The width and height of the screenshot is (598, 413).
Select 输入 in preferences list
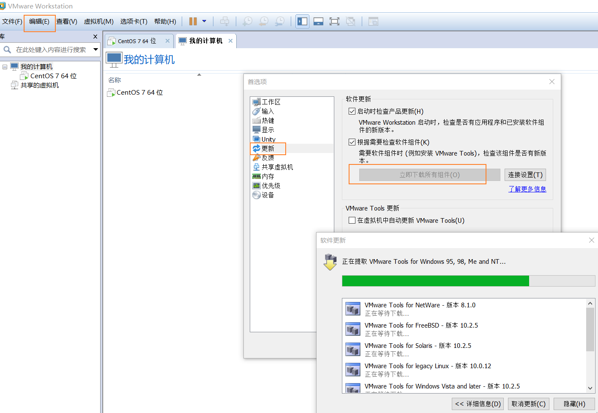point(268,111)
